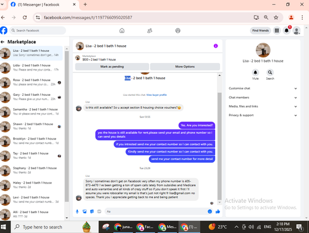Screen dimensions: 309x233
Task: Mute this chat bell icon
Action: tap(255, 72)
